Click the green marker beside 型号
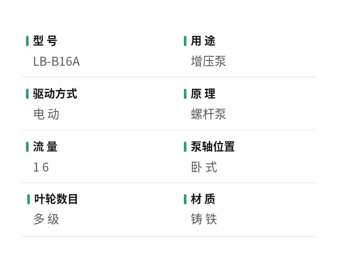The height and width of the screenshot is (256, 337). tap(27, 41)
